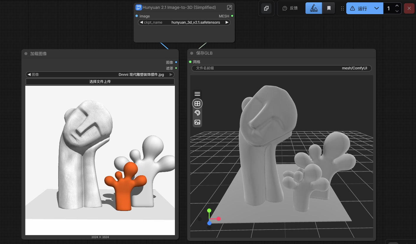Open the Hunyuan subgraph expand icon
Screen dimensions: 416x244
pyautogui.click(x=229, y=7)
